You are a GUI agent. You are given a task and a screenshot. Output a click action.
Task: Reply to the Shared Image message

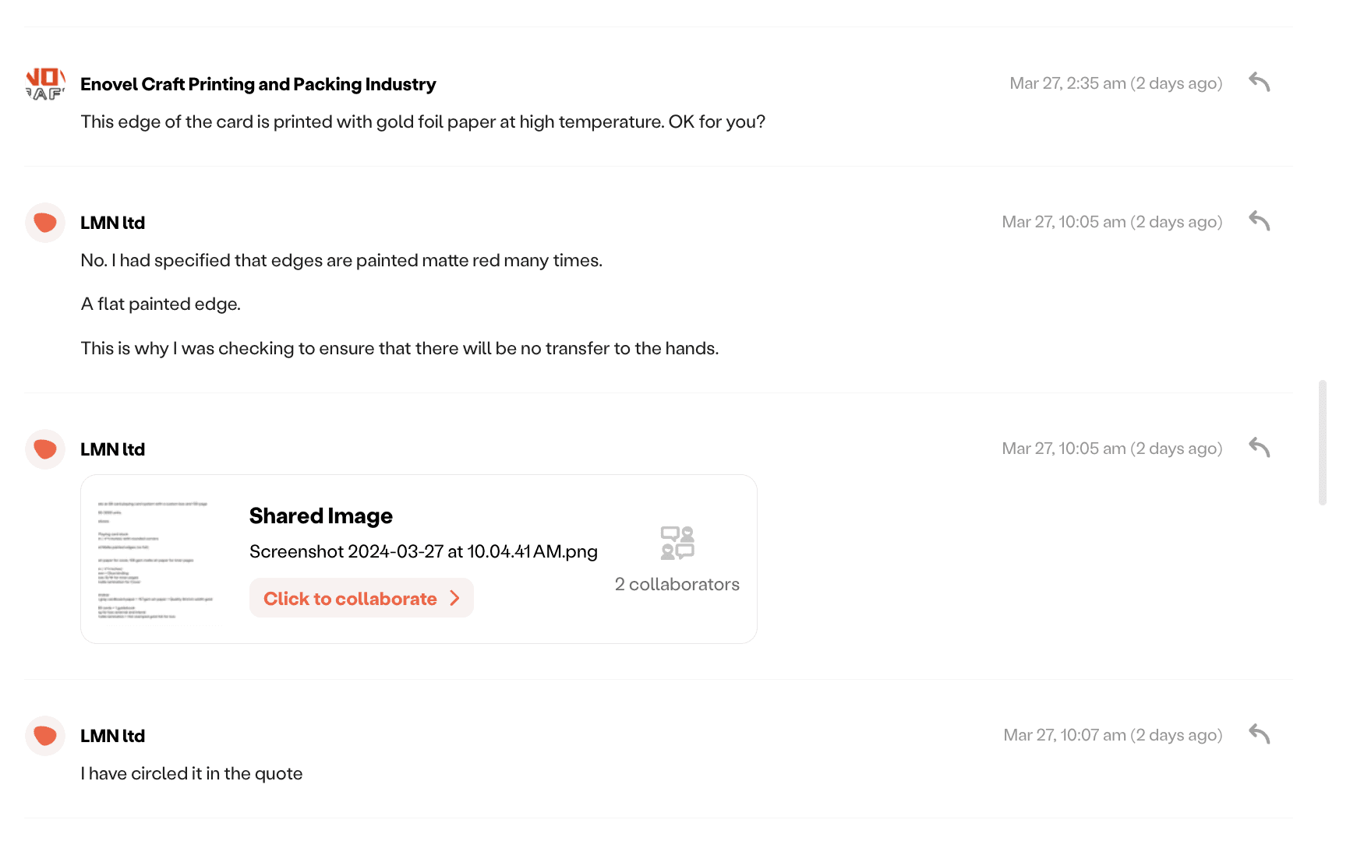1260,448
